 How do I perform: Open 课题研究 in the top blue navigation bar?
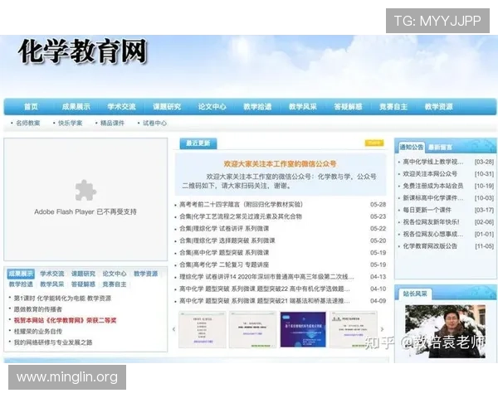tap(167, 107)
